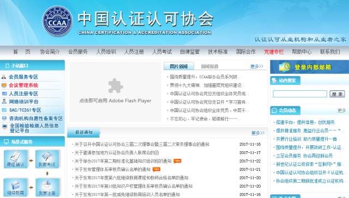Open the red 党建专栏 navigation item

[x=274, y=52]
